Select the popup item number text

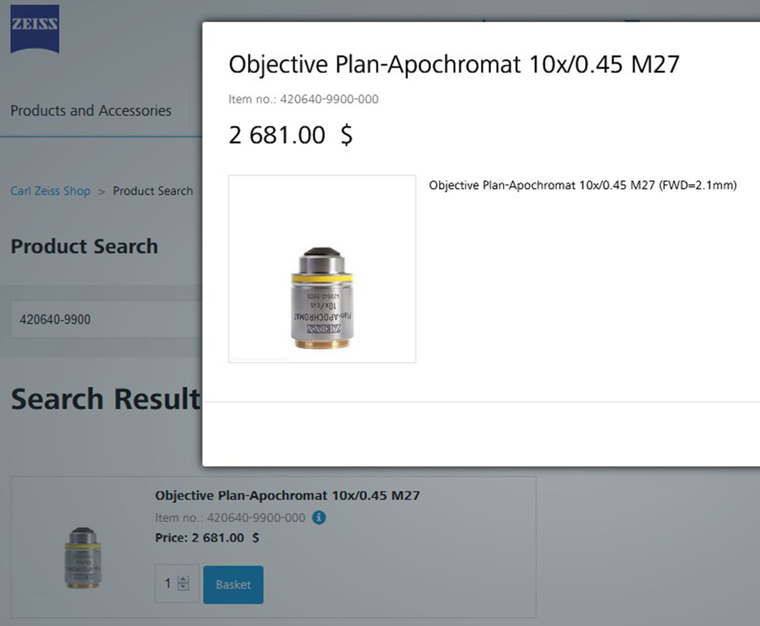click(x=303, y=99)
